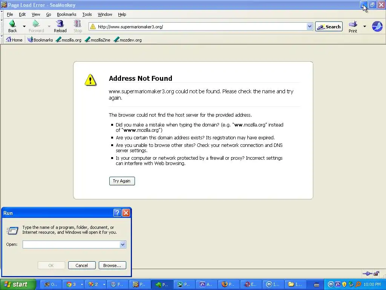Focus the Open text field in Run dialog
This screenshot has height=290, width=386.
71,244
